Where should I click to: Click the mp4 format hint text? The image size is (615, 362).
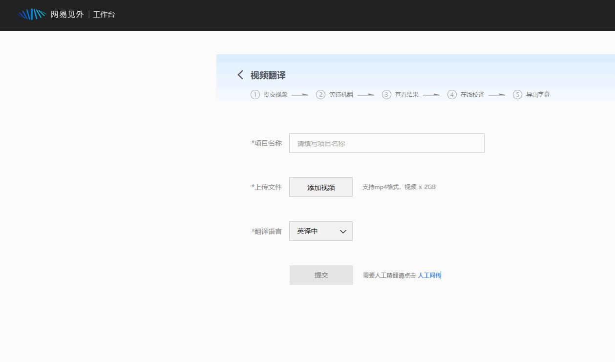399,187
